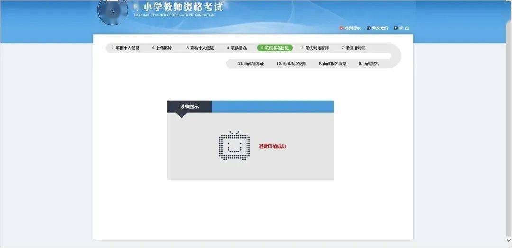This screenshot has width=512, height=248.
Task: Click the scrollbar down arrow
Action: [x=509, y=240]
